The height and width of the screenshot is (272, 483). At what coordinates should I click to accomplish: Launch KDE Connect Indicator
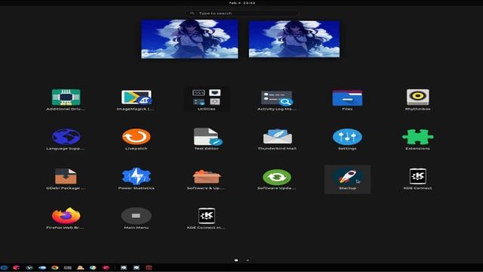click(206, 218)
